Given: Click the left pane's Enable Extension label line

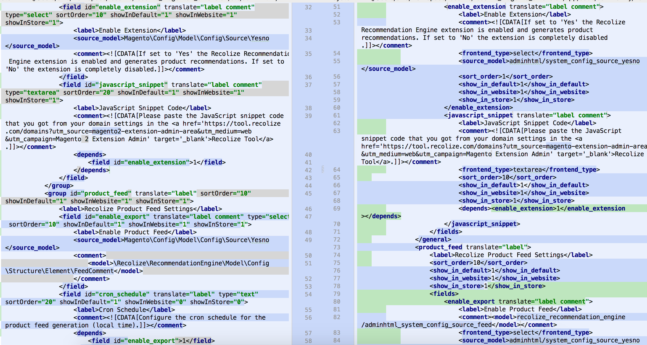Looking at the screenshot, I should tap(129, 31).
